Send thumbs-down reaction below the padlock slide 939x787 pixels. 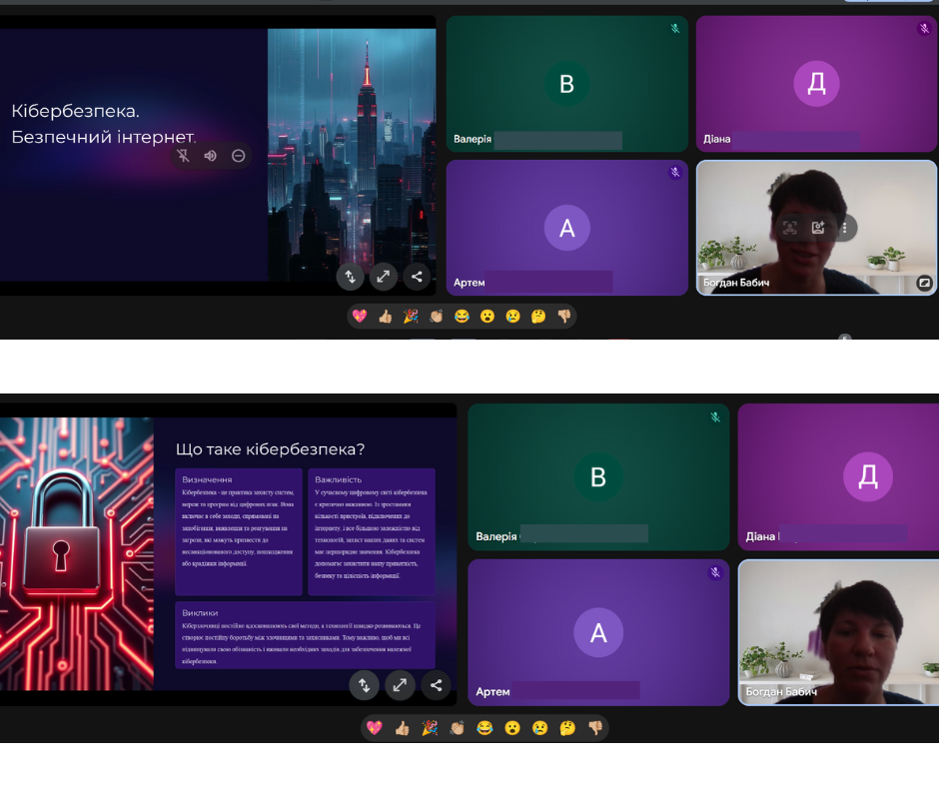[x=595, y=728]
